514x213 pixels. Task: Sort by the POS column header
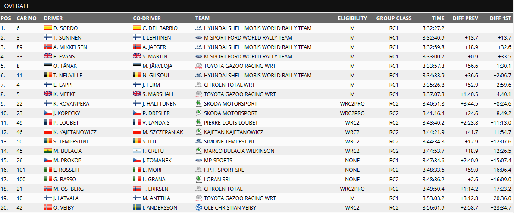point(6,18)
